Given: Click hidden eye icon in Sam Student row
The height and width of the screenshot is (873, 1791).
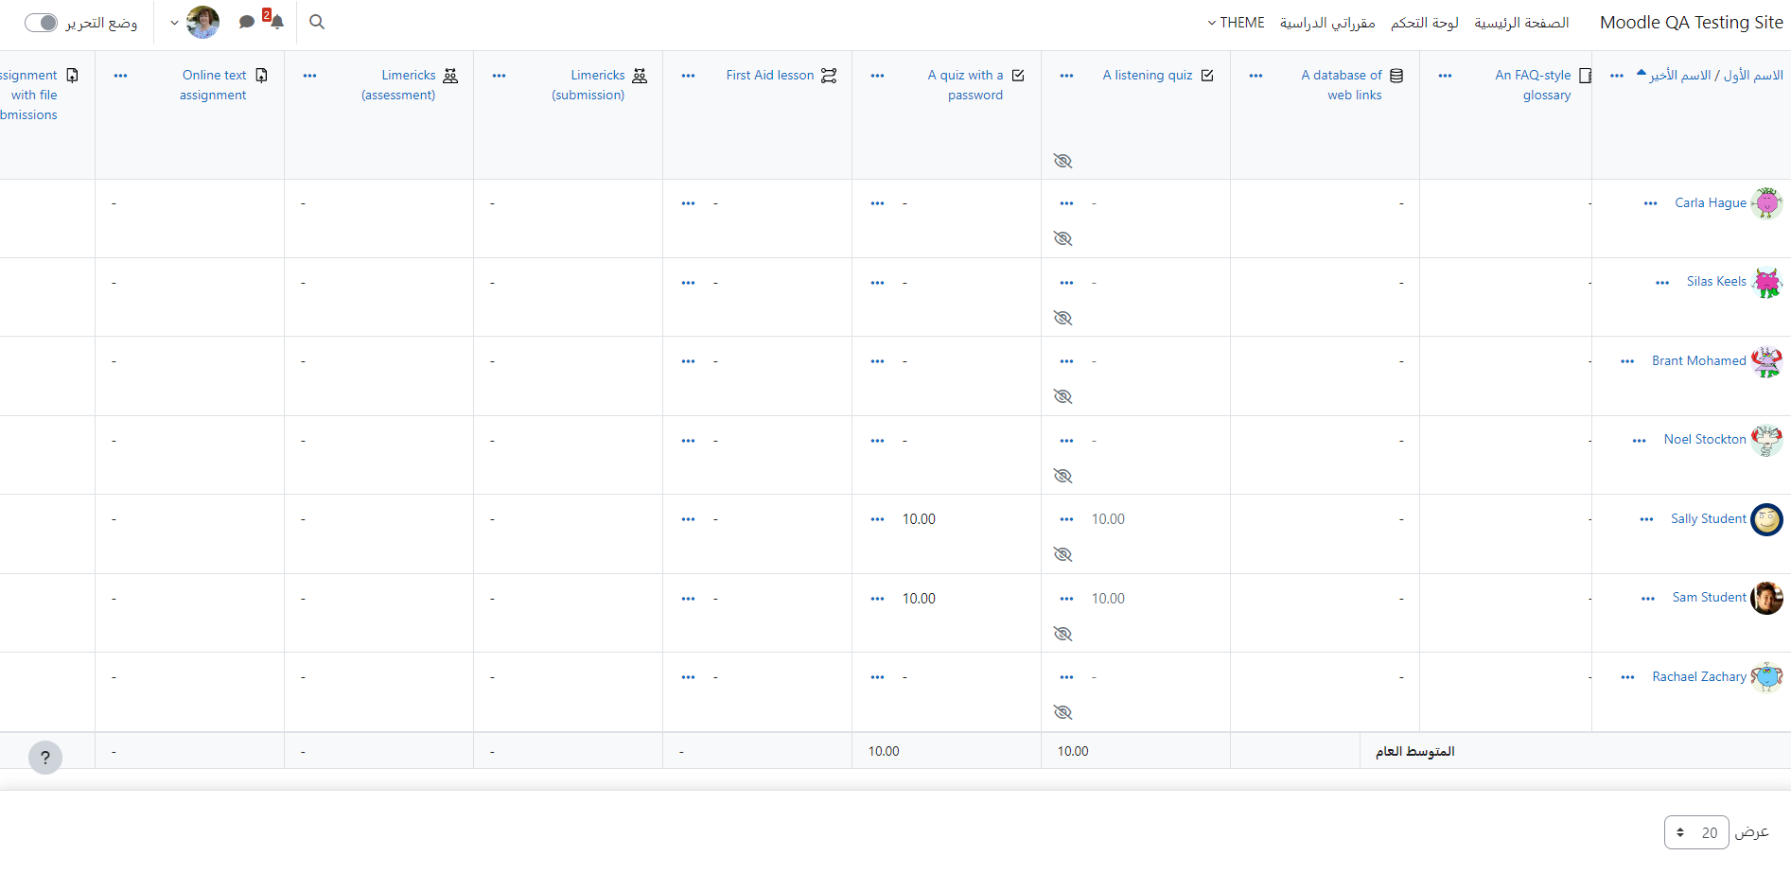Looking at the screenshot, I should tap(1062, 634).
